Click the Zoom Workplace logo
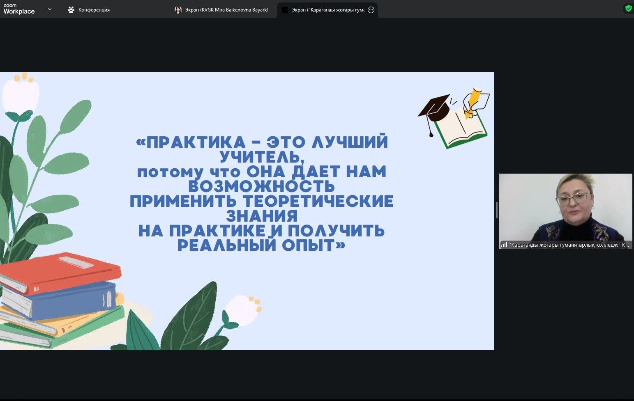 pos(19,9)
